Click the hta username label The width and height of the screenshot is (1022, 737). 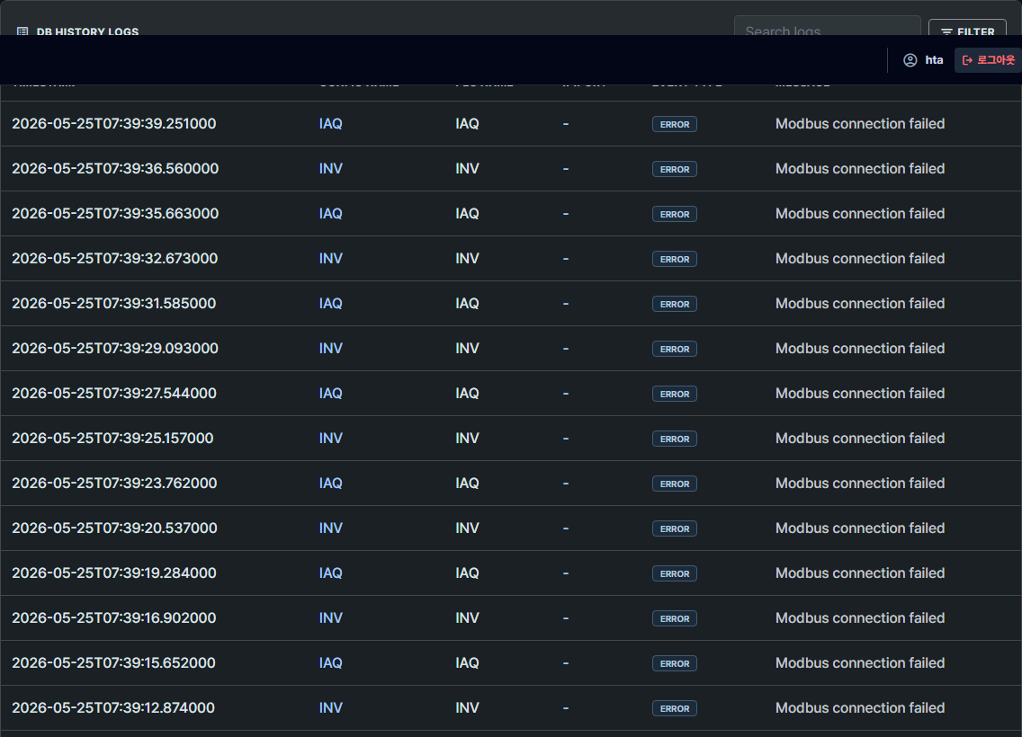point(934,60)
